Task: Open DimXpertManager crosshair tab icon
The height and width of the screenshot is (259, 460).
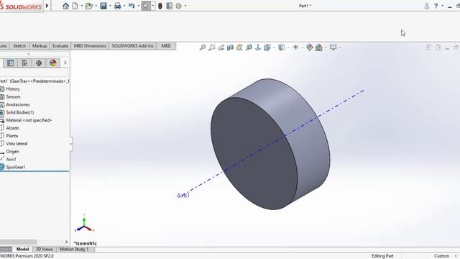Action: 39,63
